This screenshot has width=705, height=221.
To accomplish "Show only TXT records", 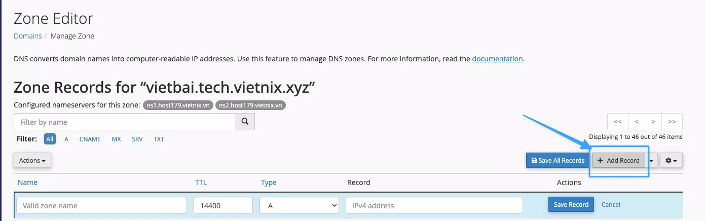I will click(x=159, y=139).
